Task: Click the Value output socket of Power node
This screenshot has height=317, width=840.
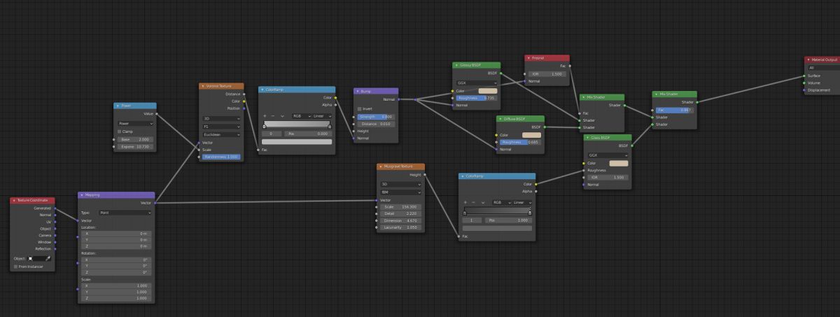Action: click(157, 113)
